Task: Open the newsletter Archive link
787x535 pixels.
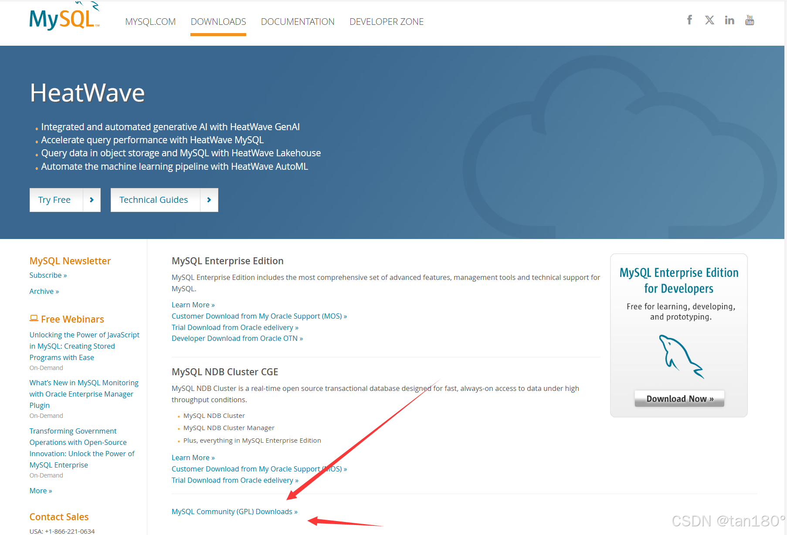Action: coord(44,291)
